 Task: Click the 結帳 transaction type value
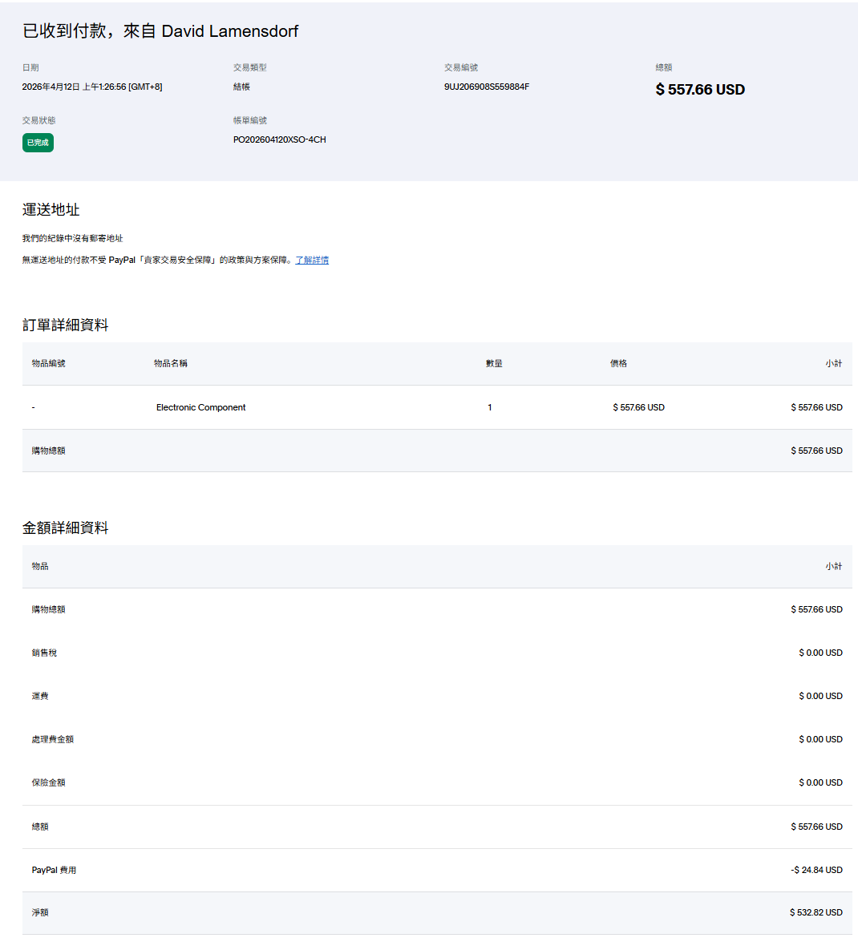pyautogui.click(x=241, y=87)
